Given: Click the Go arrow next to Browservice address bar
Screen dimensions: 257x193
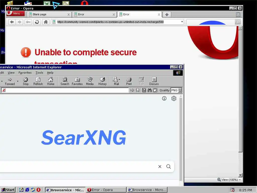Looking at the screenshot, I should coord(132,90).
